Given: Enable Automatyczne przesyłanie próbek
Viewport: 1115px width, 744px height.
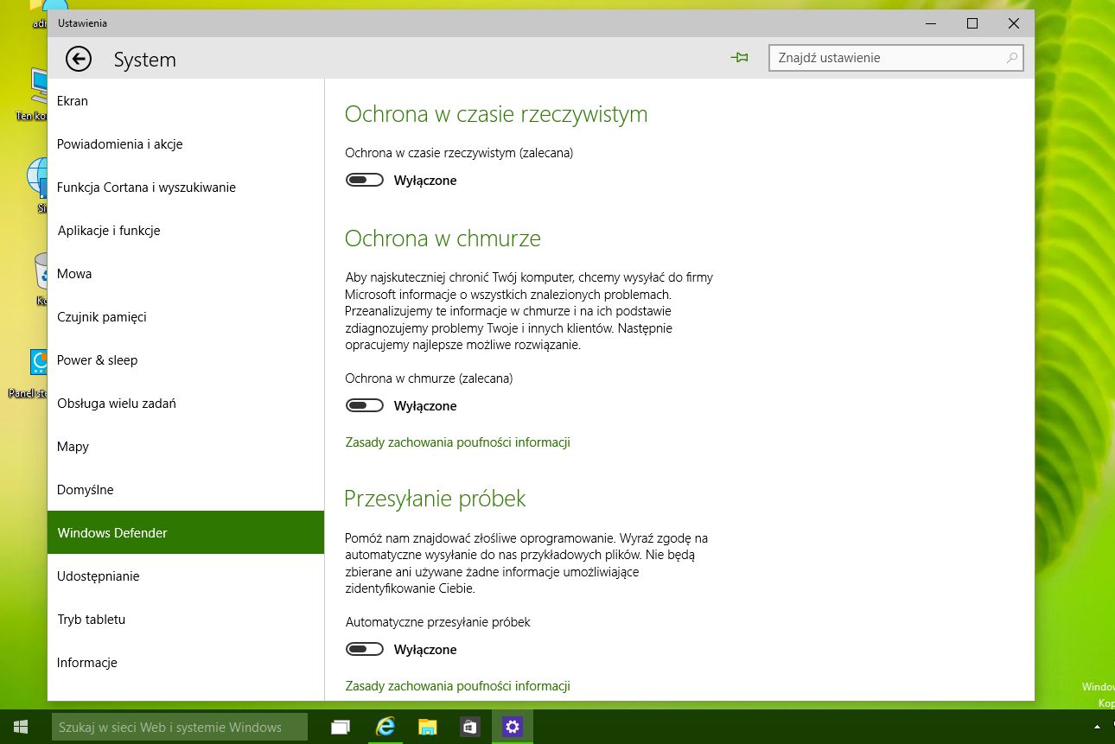Looking at the screenshot, I should click(x=364, y=649).
